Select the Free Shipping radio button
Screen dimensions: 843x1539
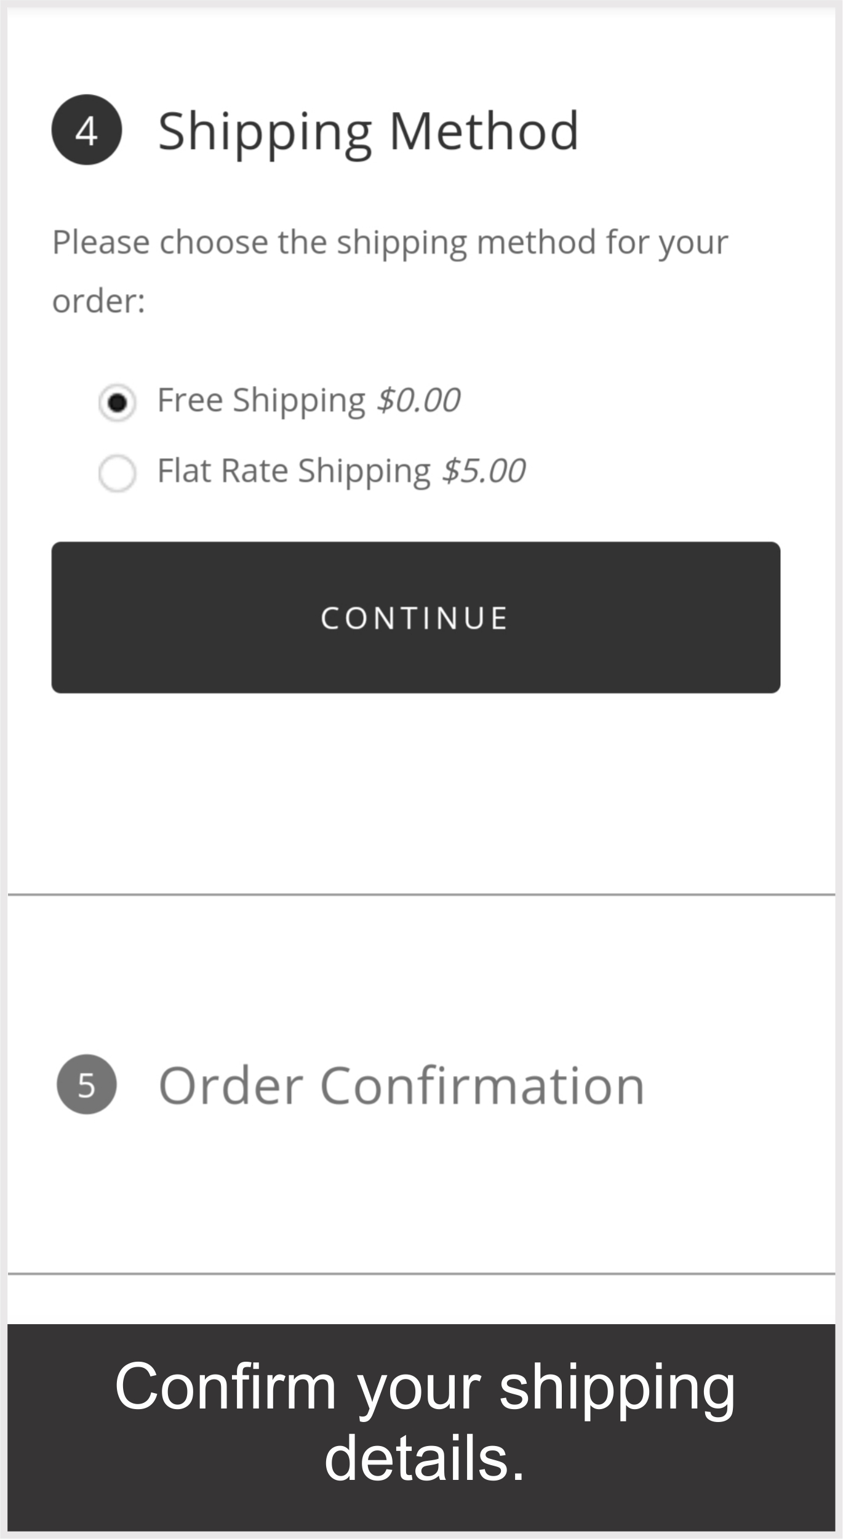coord(117,403)
